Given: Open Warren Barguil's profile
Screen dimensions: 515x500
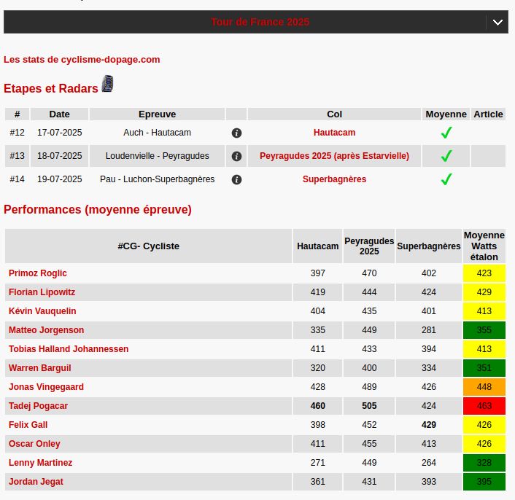Looking at the screenshot, I should [39, 368].
